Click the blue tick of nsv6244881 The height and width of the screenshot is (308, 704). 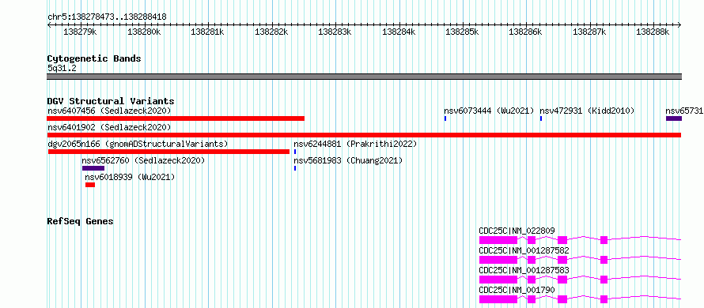pyautogui.click(x=295, y=152)
